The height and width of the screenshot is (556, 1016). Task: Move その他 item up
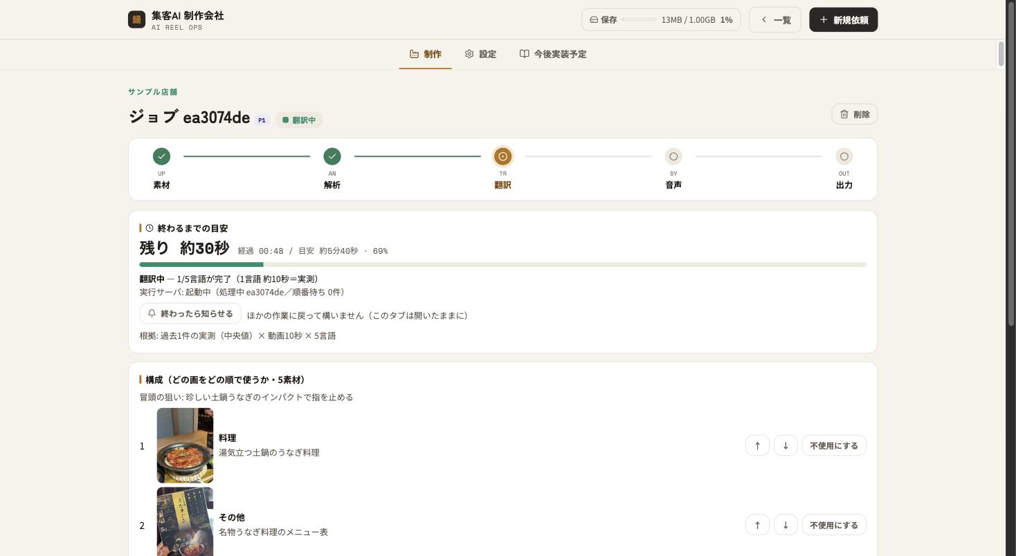(757, 526)
